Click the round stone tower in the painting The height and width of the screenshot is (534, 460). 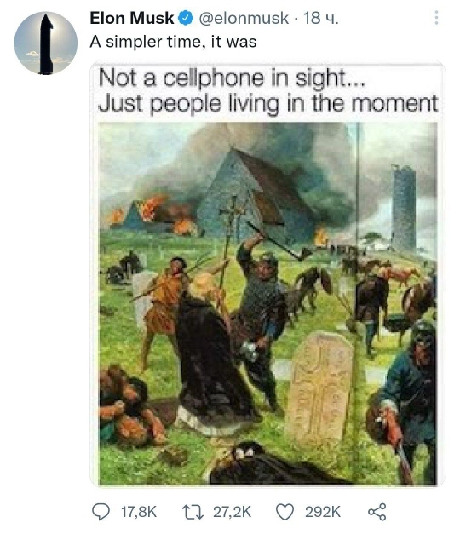[404, 207]
